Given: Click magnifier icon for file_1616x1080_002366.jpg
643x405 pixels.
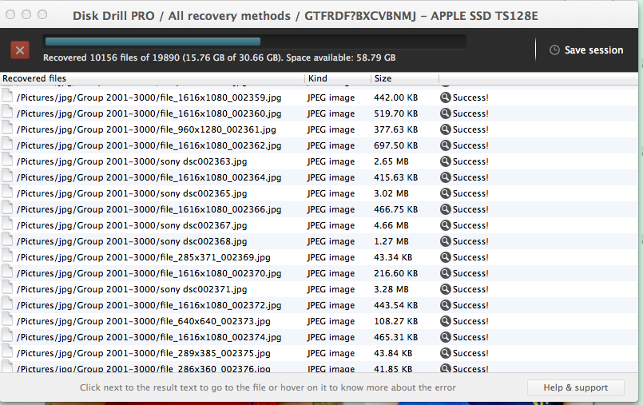Looking at the screenshot, I should (446, 209).
